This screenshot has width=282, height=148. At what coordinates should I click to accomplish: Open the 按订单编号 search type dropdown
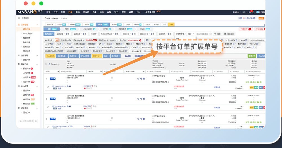coord(180,34)
